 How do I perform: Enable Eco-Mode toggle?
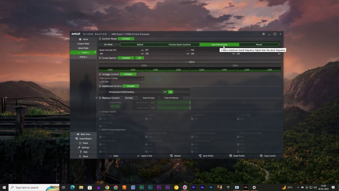point(108,45)
